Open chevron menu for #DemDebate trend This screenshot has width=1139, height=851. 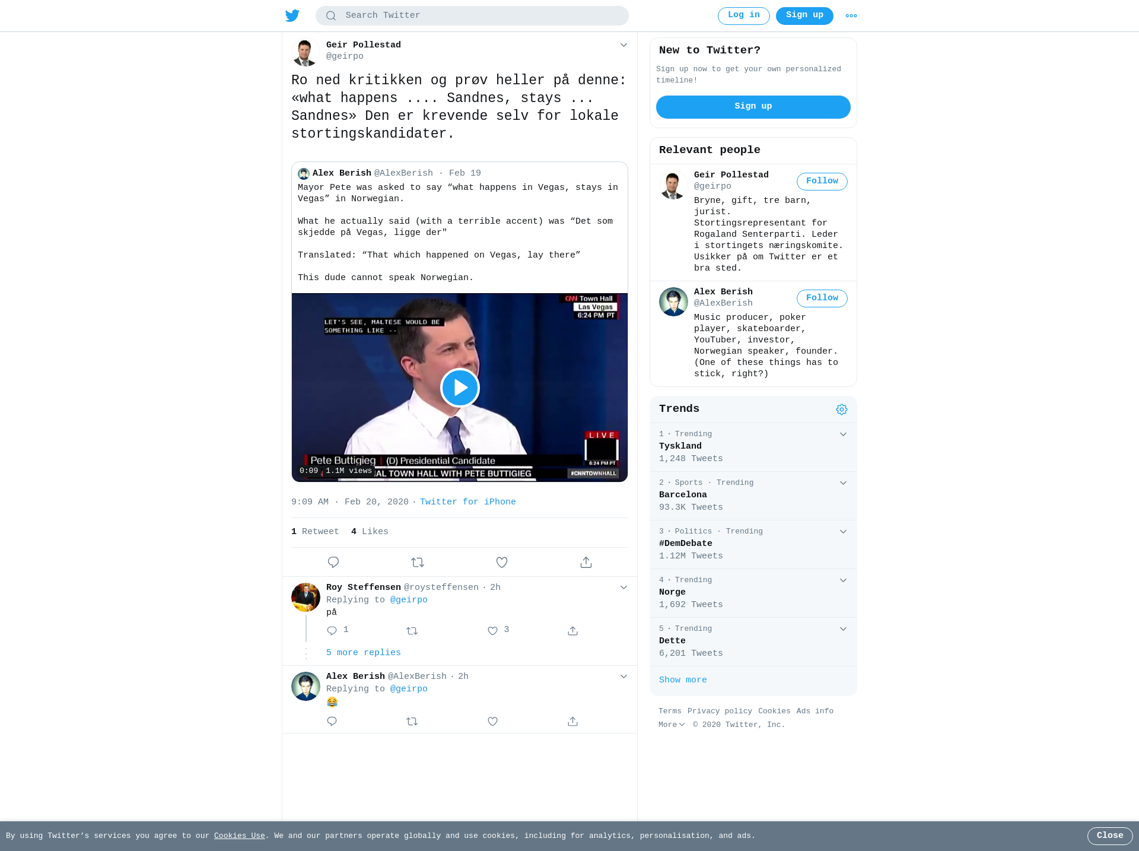tap(843, 532)
